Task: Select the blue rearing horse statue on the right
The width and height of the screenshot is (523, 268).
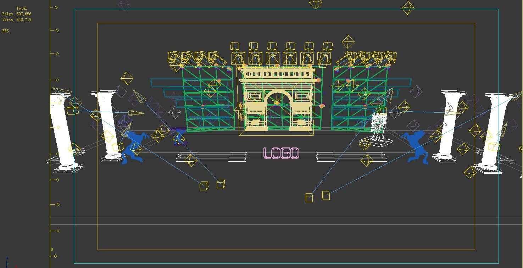Action: click(417, 147)
